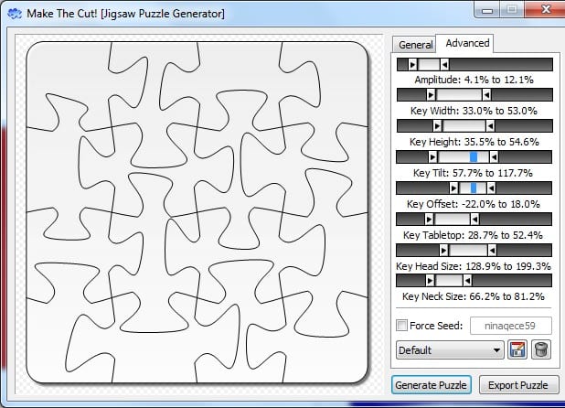The image size is (565, 408).
Task: Click the 'Key Tilt: 57.7% to 117.7%' label
Action: tap(473, 173)
